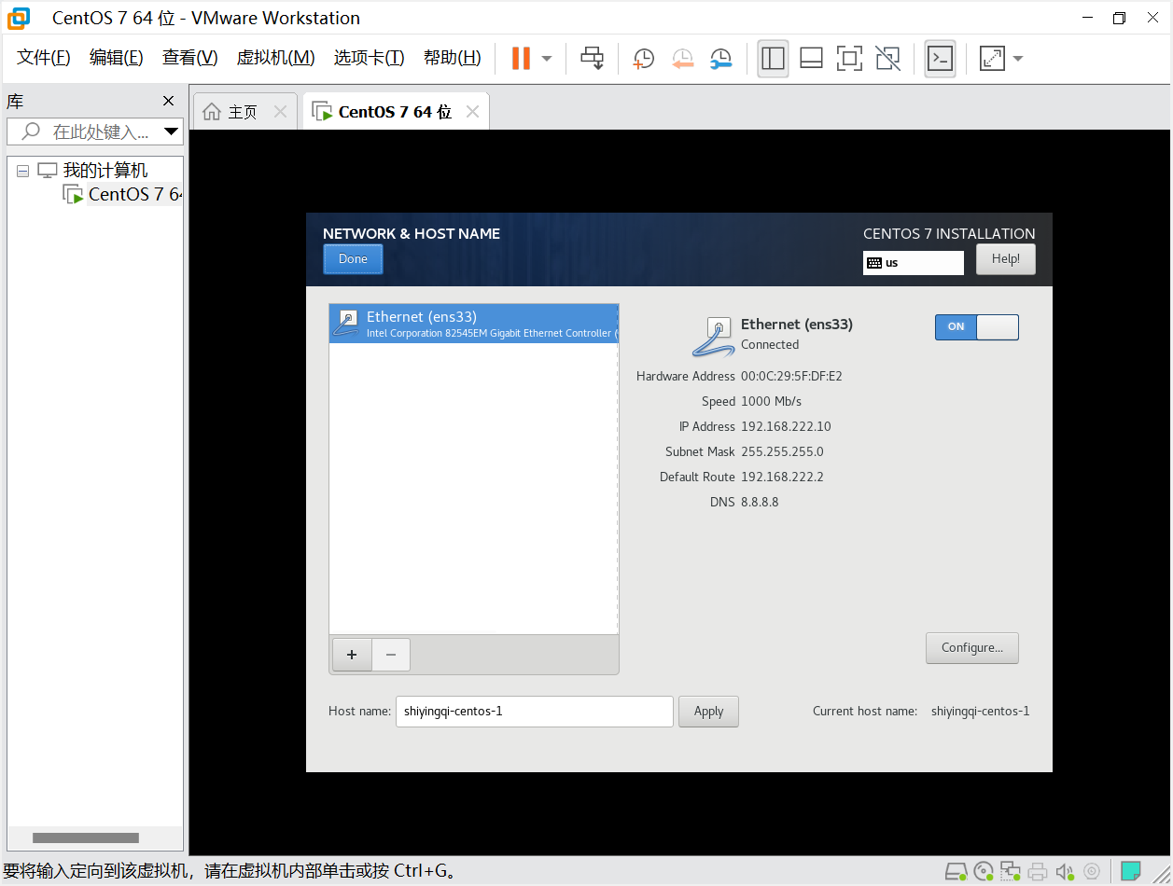The height and width of the screenshot is (886, 1173).
Task: Click the Help! button
Action: (x=1006, y=259)
